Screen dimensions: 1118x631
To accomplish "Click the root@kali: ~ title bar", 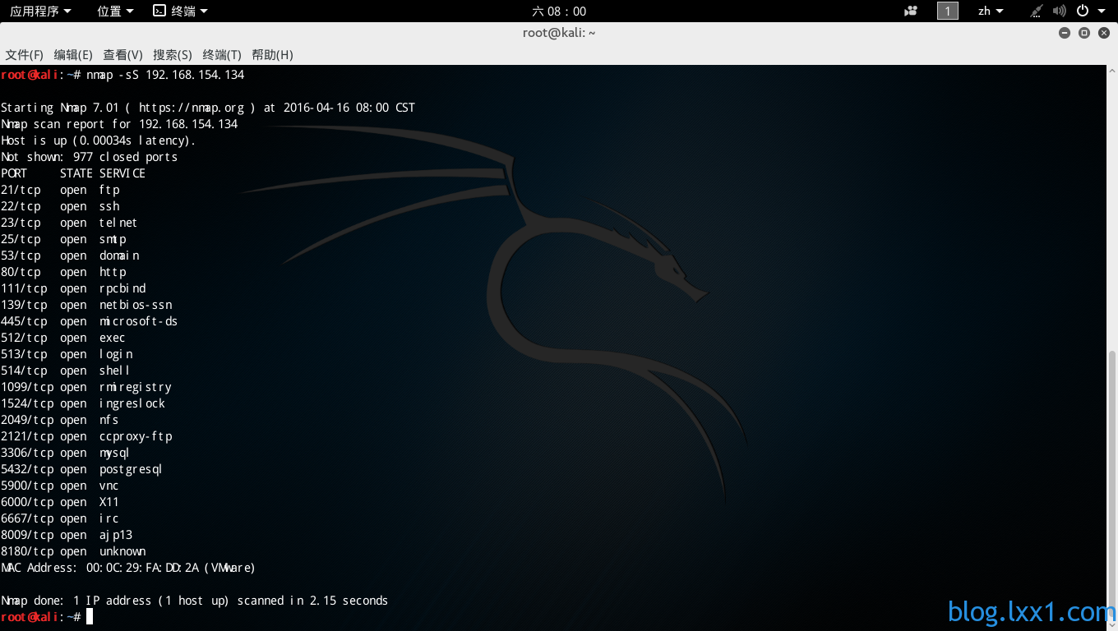I will pos(559,33).
